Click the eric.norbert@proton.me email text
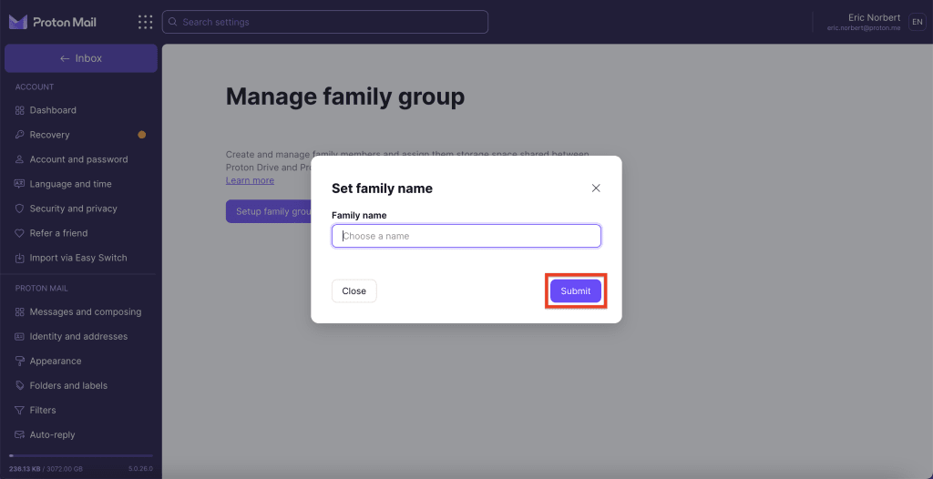Screen dimensions: 933x479 click(864, 28)
